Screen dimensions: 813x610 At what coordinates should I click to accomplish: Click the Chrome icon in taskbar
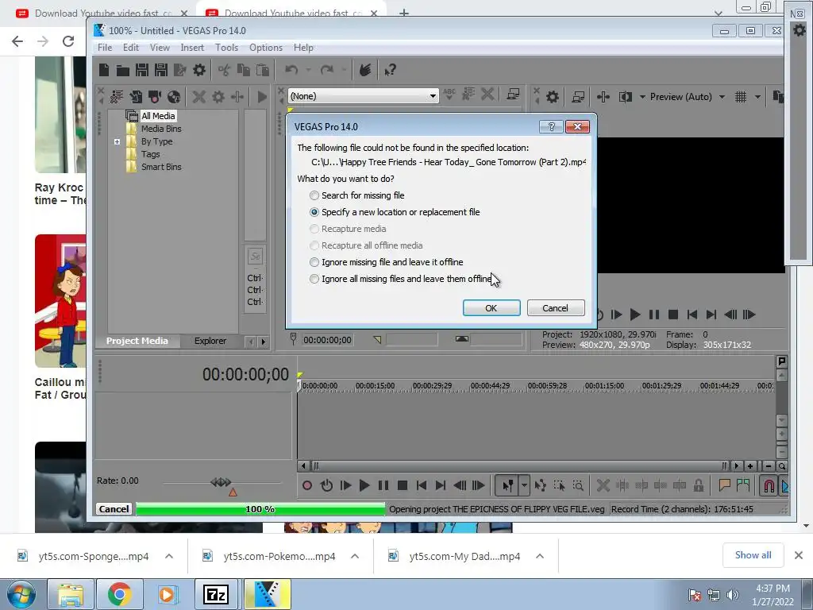point(119,594)
